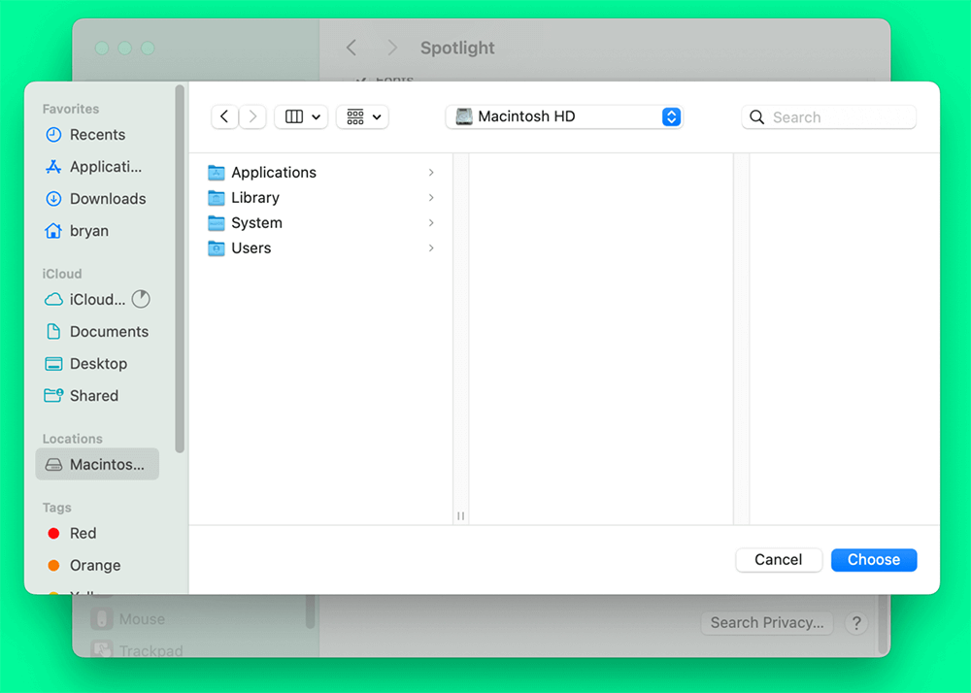Click the back navigation arrow in file dialog
This screenshot has width=971, height=693.
[x=224, y=116]
